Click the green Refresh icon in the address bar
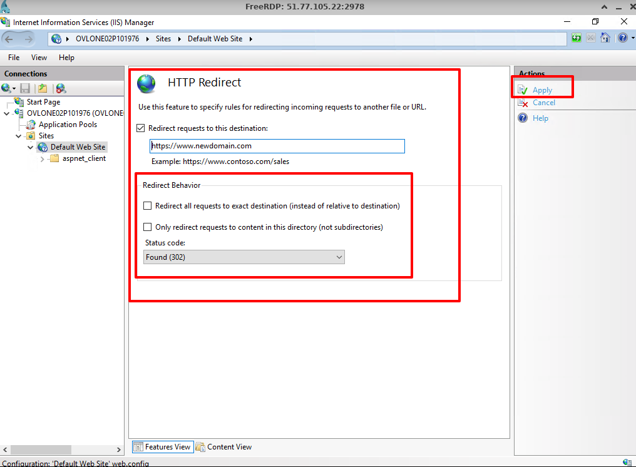 pos(576,38)
